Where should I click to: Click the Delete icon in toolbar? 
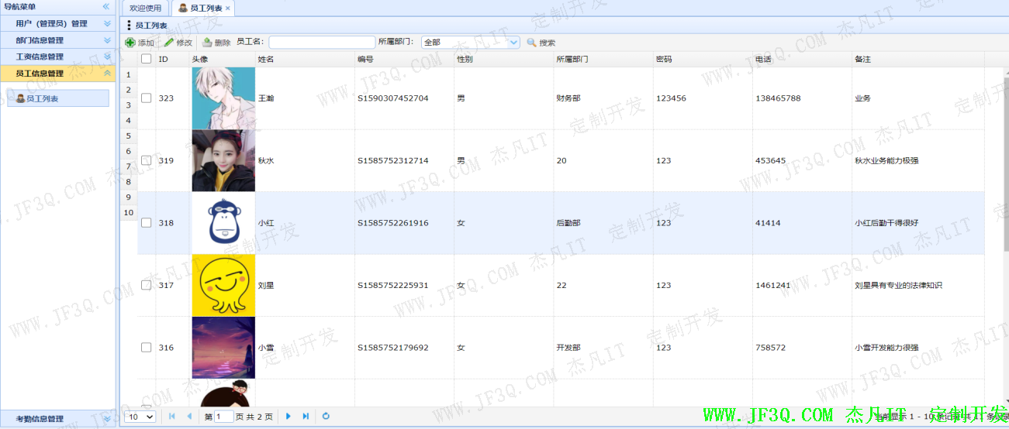click(207, 43)
